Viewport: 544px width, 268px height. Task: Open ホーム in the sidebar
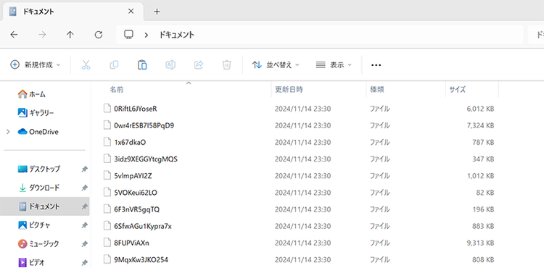pos(31,94)
